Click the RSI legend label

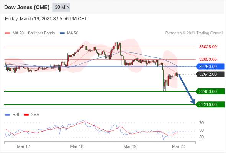point(16,115)
